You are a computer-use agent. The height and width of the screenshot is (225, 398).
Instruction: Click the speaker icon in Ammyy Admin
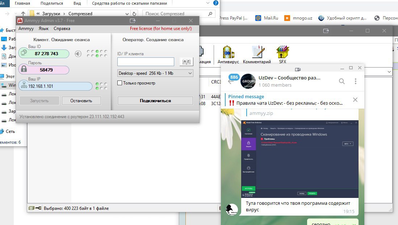78,54
